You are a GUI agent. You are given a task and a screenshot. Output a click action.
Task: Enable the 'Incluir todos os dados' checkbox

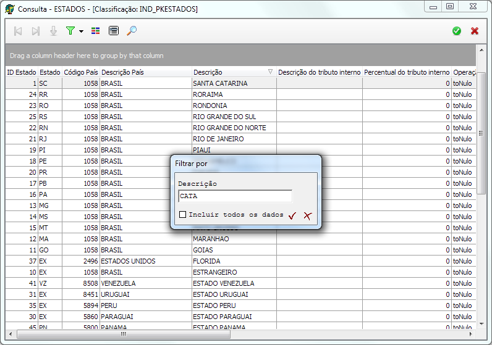click(x=182, y=215)
